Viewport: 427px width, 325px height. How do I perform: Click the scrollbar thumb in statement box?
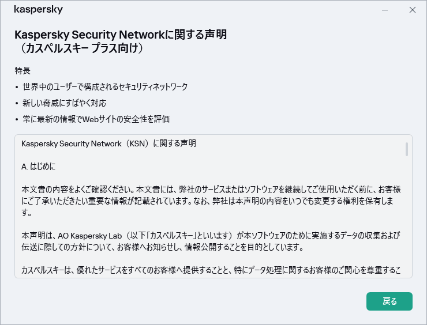pyautogui.click(x=407, y=149)
